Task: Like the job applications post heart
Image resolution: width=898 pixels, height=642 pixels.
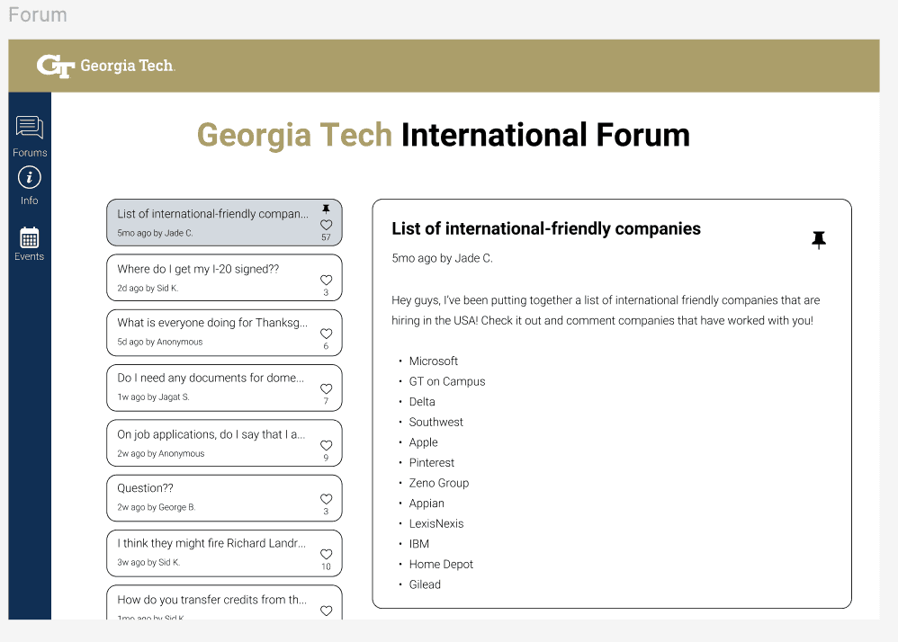Action: 326,445
